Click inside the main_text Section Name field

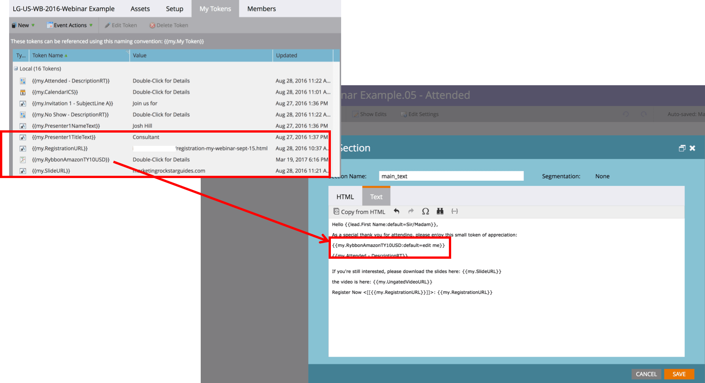click(x=451, y=176)
